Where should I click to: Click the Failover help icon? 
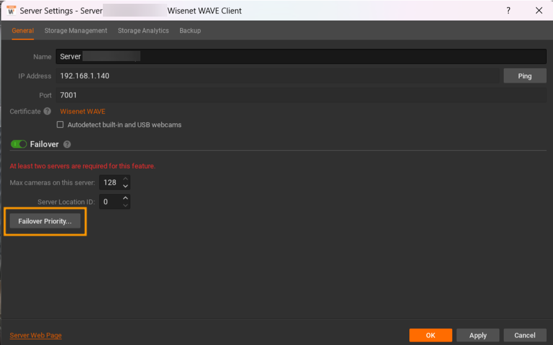(67, 144)
